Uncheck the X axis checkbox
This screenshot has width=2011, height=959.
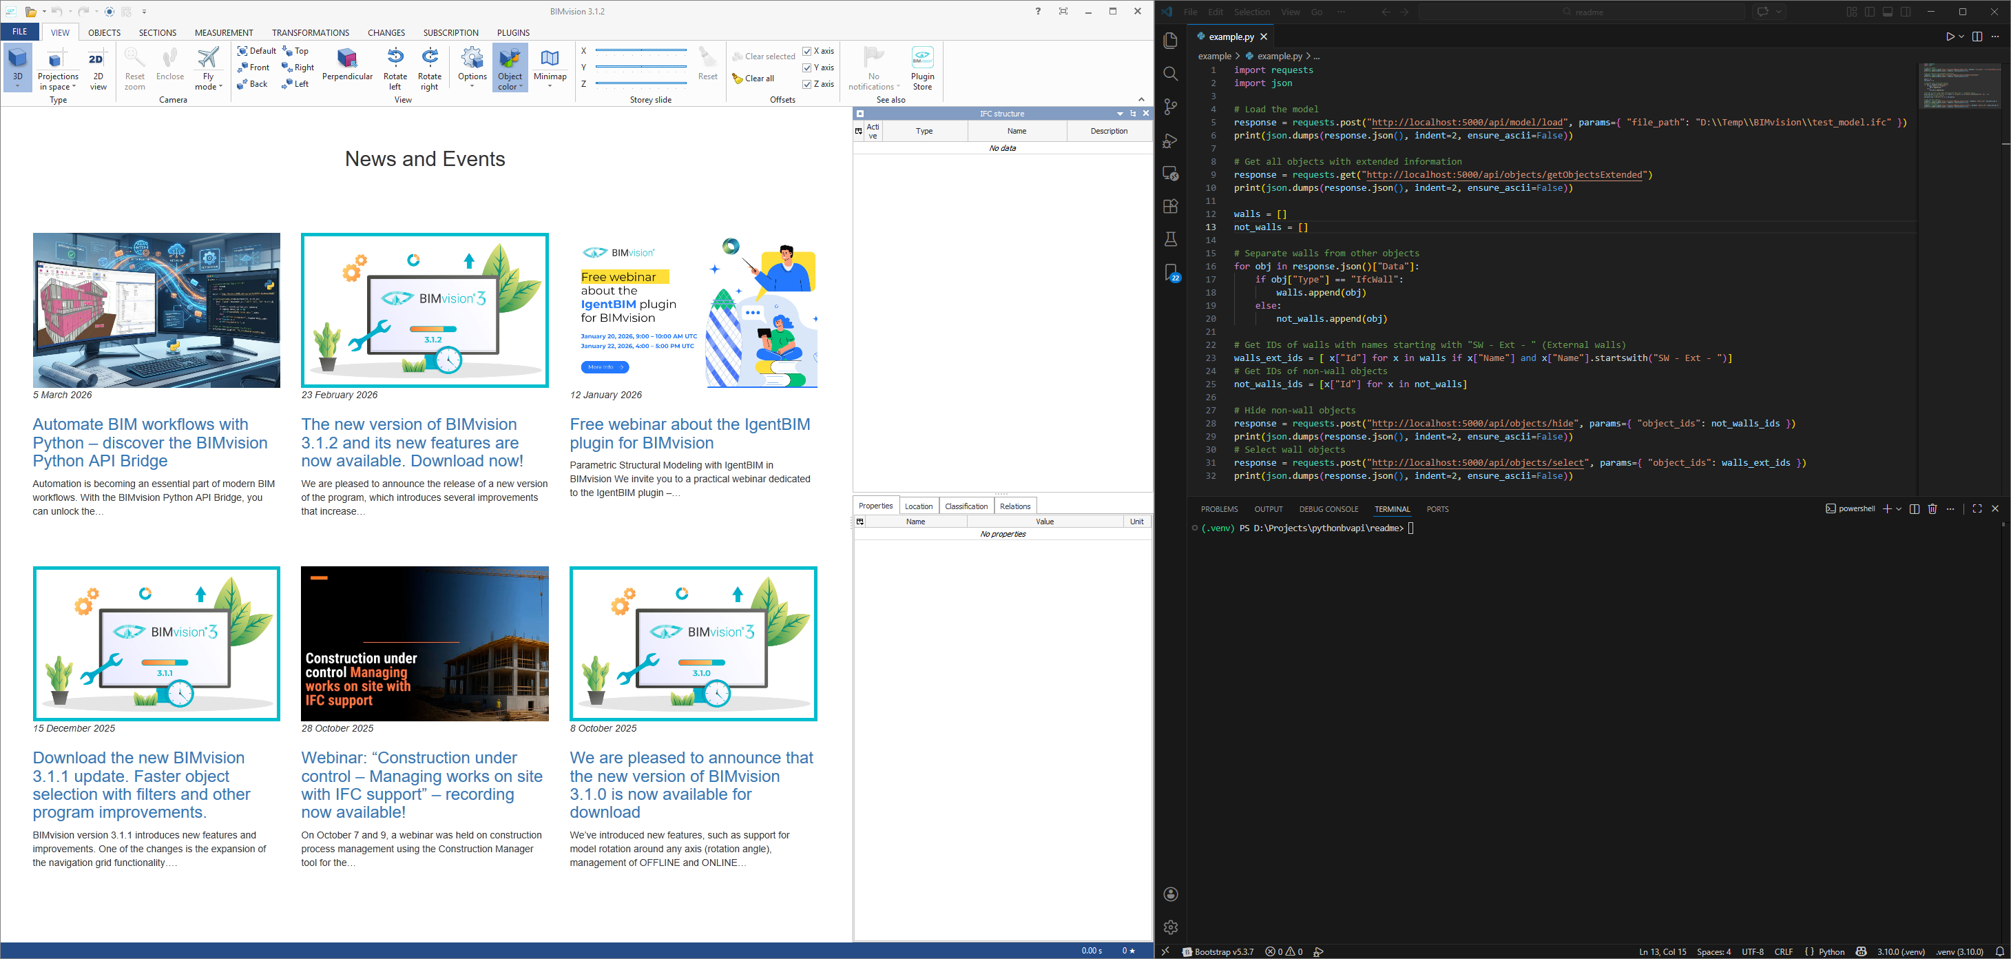pyautogui.click(x=807, y=51)
